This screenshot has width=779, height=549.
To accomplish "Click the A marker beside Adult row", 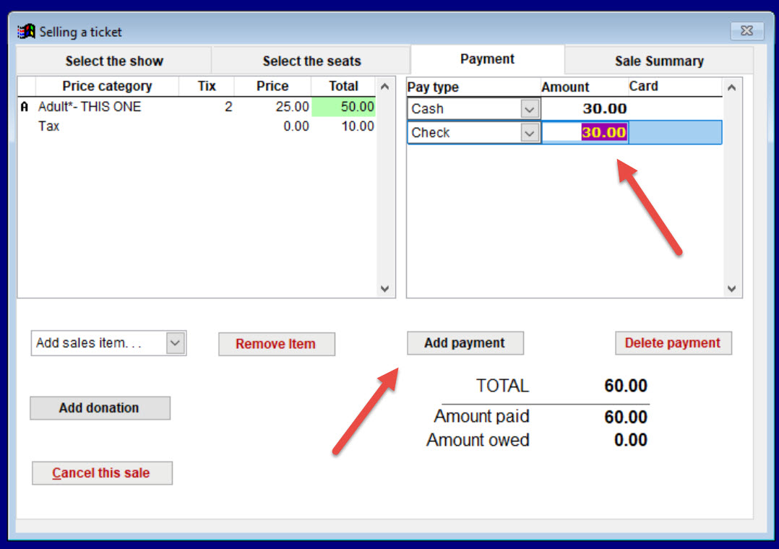I will tap(25, 107).
